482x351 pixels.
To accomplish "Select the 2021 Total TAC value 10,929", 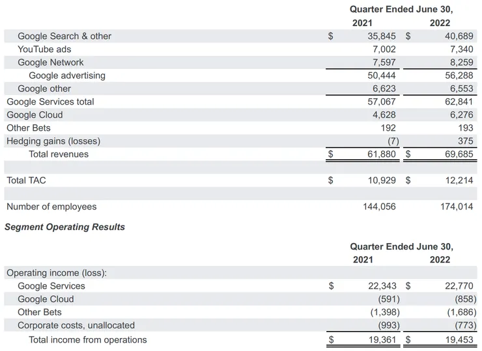I will [x=382, y=180].
